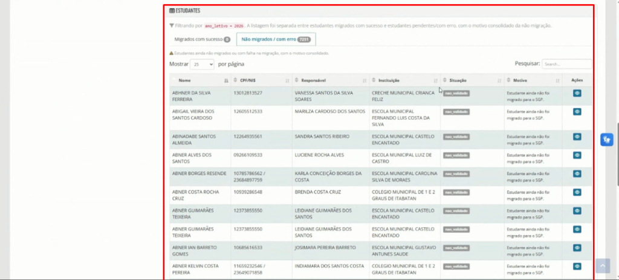Image resolution: width=619 pixels, height=280 pixels.
Task: Click the page vertical scrollbar thumb
Action: 617,154
